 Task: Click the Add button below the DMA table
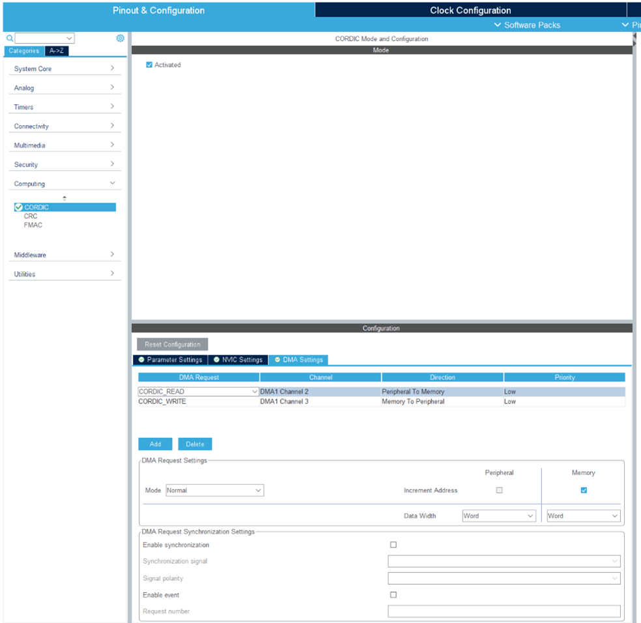155,444
